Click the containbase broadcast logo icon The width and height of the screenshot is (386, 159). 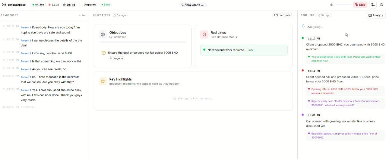4,5
